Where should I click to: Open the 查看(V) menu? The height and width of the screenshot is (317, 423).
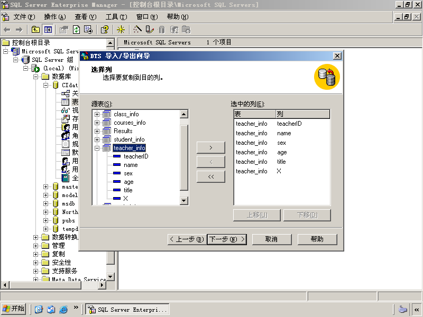coord(86,17)
